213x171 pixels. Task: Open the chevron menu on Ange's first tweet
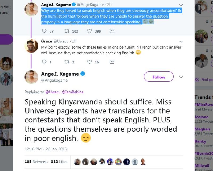point(181,5)
